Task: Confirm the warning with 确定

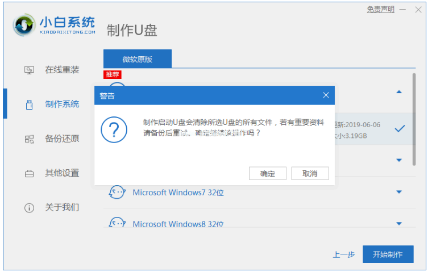Action: 268,173
